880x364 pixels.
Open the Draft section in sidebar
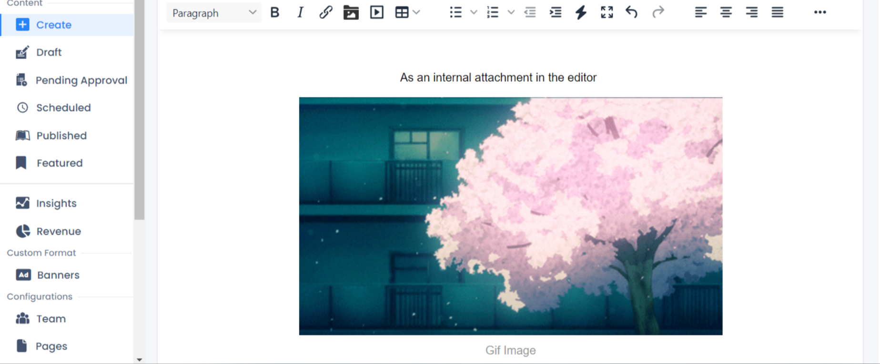[49, 52]
